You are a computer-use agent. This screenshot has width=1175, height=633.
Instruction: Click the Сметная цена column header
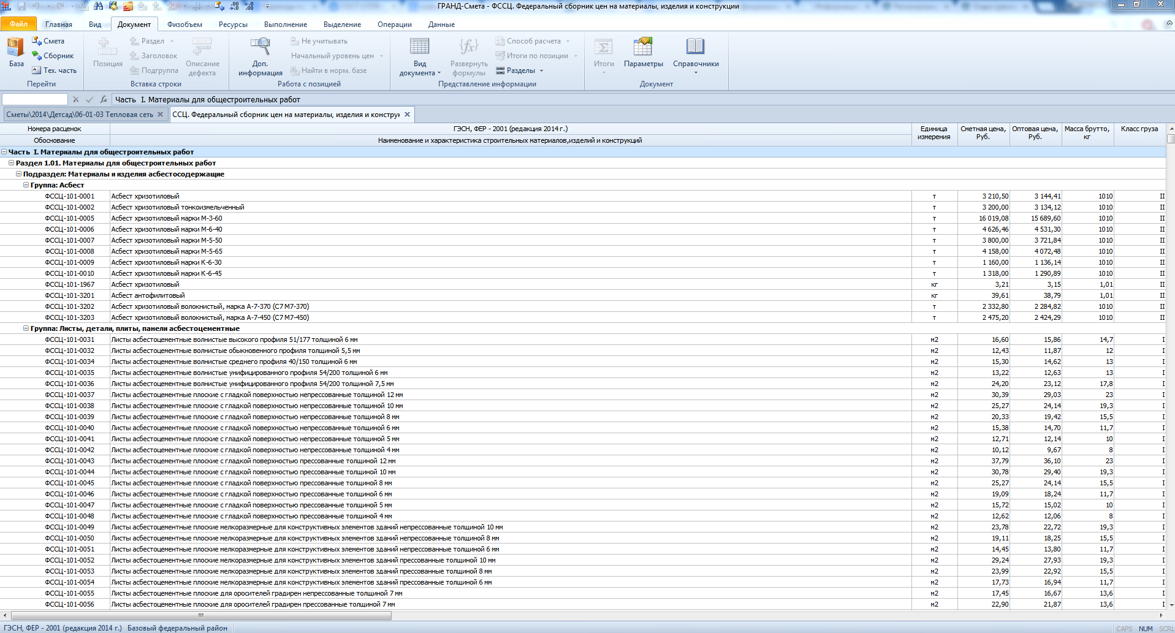pyautogui.click(x=983, y=134)
